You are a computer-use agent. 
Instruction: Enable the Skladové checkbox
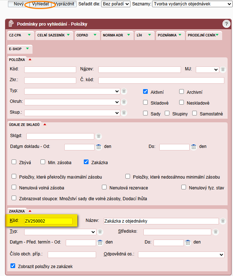[x=146, y=102]
